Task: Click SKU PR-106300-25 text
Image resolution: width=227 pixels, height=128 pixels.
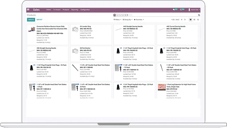Action: pos(130,51)
